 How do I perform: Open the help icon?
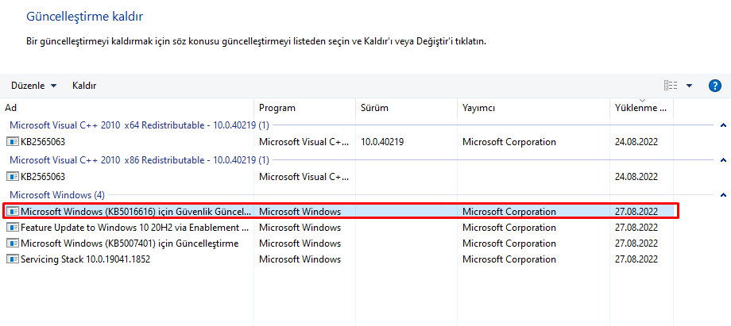714,86
